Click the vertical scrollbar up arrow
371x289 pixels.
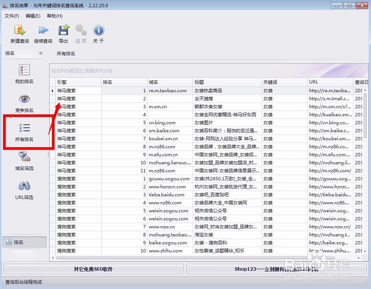pyautogui.click(x=365, y=90)
